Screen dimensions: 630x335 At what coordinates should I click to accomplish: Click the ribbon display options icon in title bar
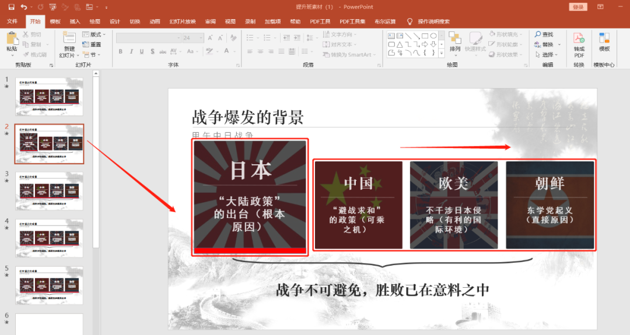pyautogui.click(x=600, y=7)
